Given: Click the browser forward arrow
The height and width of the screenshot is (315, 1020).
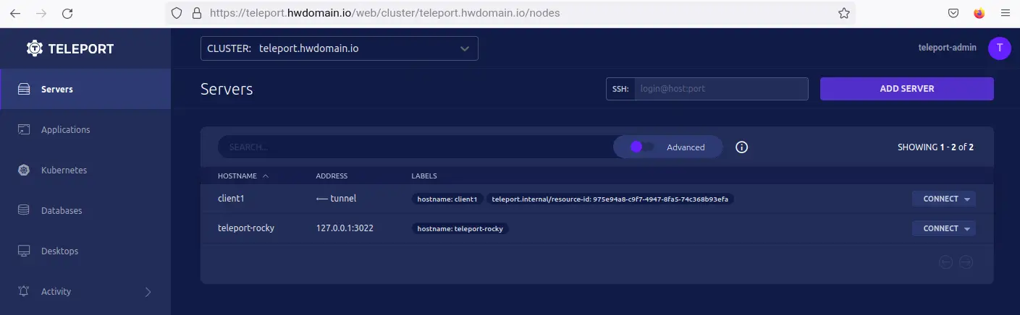Looking at the screenshot, I should coord(41,13).
